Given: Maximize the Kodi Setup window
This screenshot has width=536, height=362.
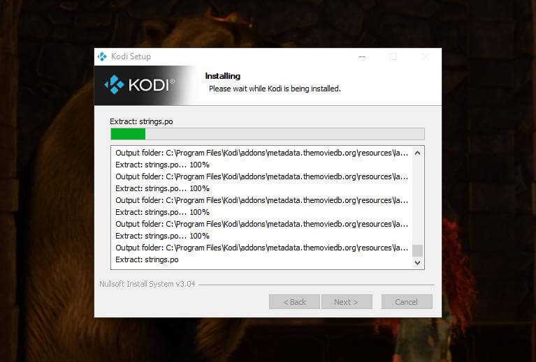Looking at the screenshot, I should pyautogui.click(x=393, y=56).
